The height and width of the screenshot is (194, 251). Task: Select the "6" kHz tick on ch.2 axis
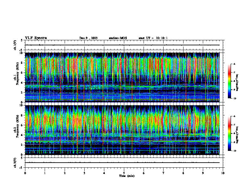click(22, 125)
